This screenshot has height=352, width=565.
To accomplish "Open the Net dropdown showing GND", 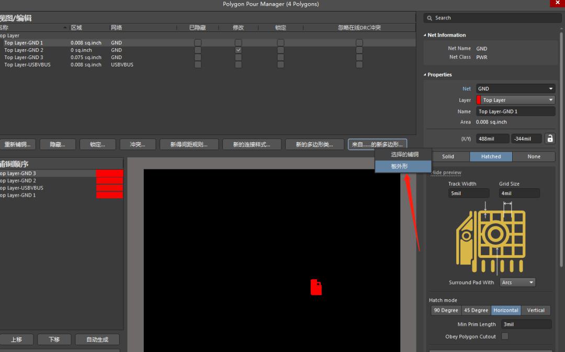I will (515, 89).
